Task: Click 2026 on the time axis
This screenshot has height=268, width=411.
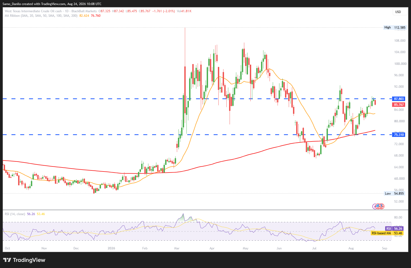Action: click(x=111, y=248)
